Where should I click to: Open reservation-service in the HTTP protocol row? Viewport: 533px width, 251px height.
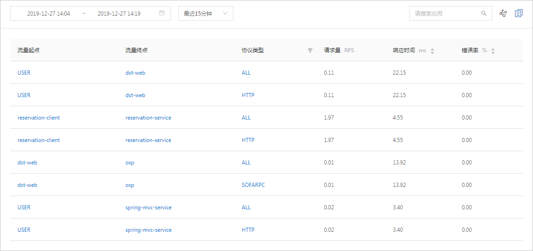pos(148,140)
